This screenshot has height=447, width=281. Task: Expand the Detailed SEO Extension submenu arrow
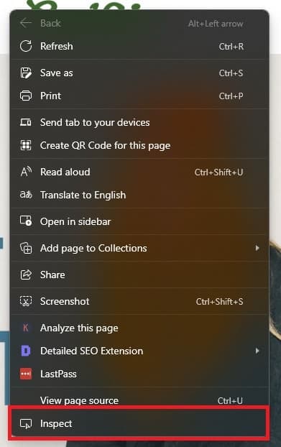tap(257, 351)
